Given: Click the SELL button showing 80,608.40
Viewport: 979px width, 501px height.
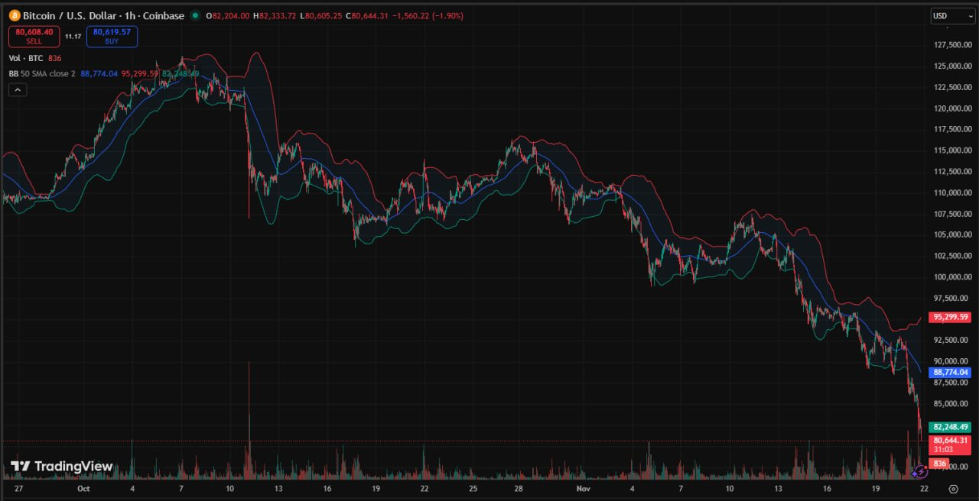Looking at the screenshot, I should [x=34, y=36].
